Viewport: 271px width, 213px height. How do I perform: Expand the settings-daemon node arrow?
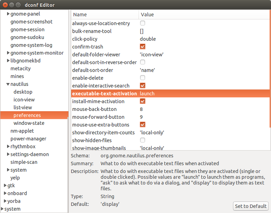click(8, 154)
